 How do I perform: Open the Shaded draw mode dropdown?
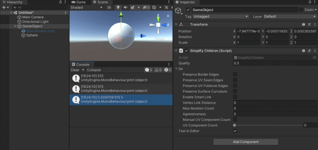(x=86, y=8)
